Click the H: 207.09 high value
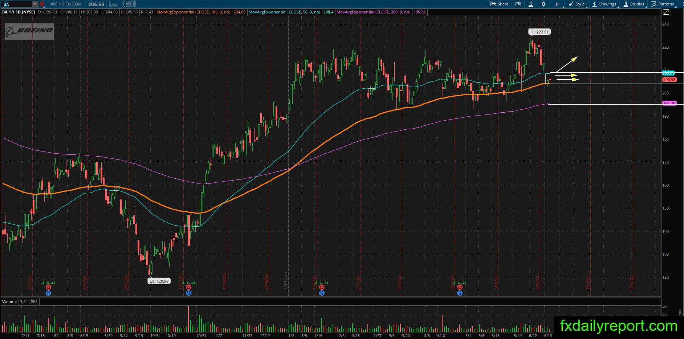684x339 pixels. (x=89, y=12)
